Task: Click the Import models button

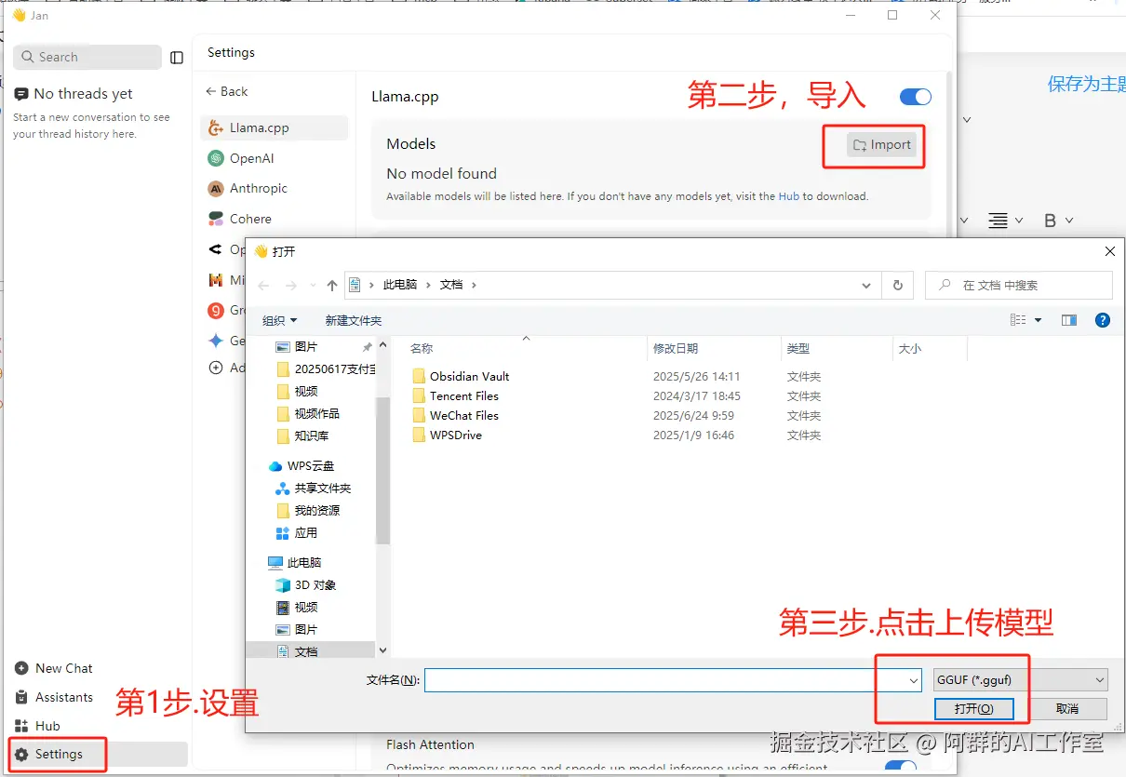Action: [882, 144]
